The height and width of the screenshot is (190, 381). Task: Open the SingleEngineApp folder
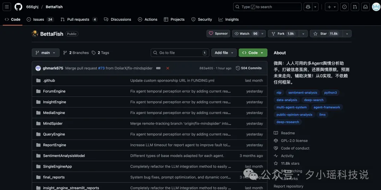[58, 166]
